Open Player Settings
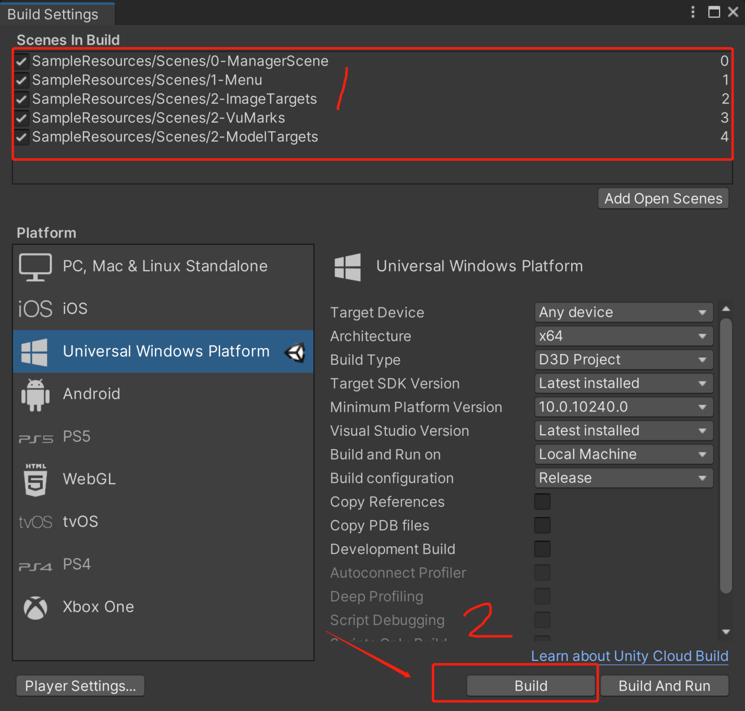The width and height of the screenshot is (745, 711). tap(80, 686)
